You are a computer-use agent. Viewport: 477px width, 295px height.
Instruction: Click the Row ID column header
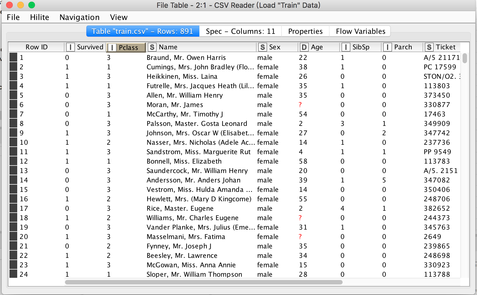coord(37,47)
